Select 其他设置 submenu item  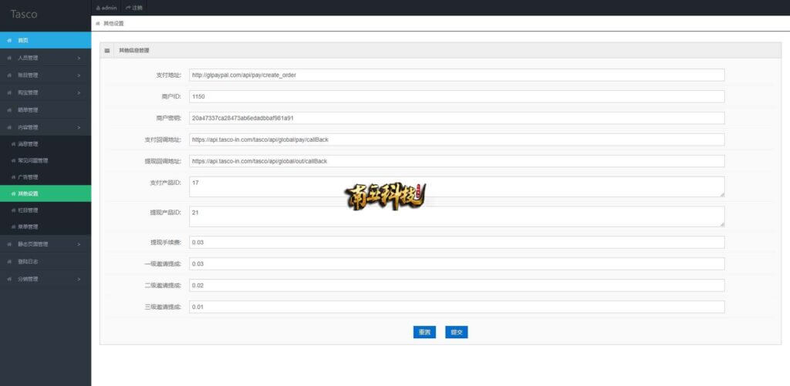(46, 193)
